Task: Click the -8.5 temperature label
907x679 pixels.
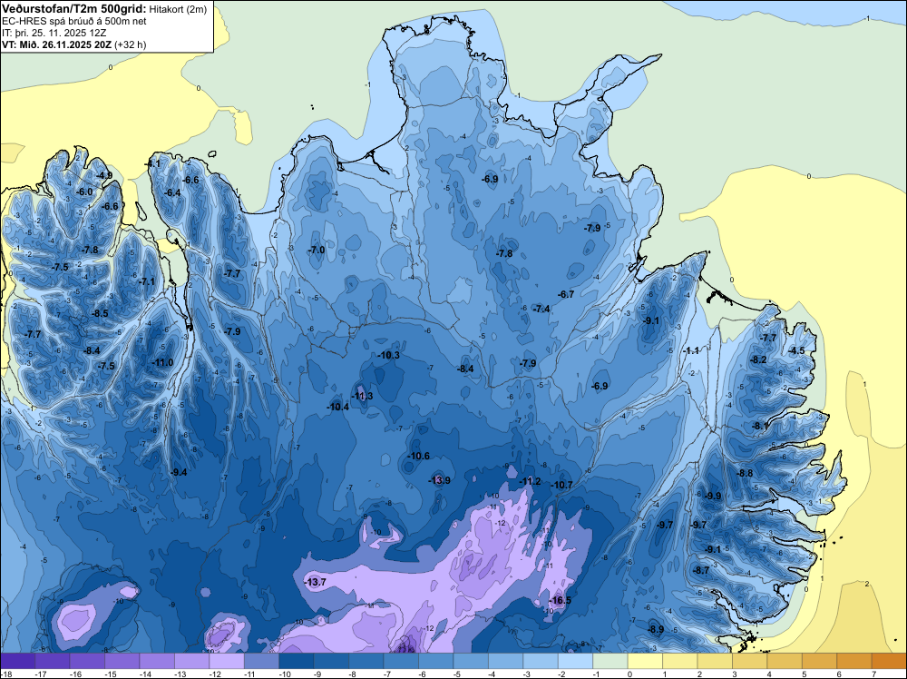Action: click(100, 313)
